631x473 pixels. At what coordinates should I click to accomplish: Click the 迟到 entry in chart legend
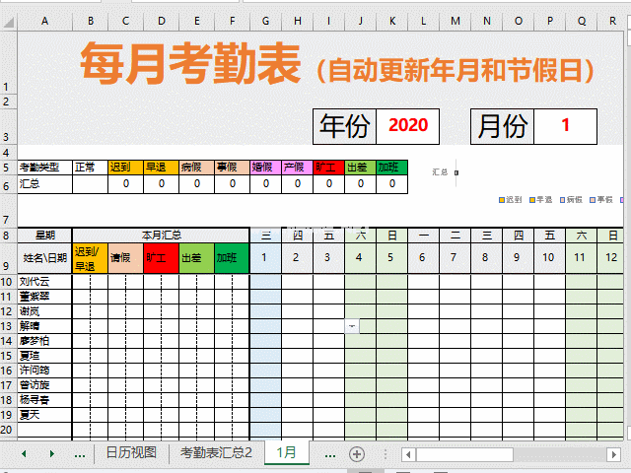[511, 199]
